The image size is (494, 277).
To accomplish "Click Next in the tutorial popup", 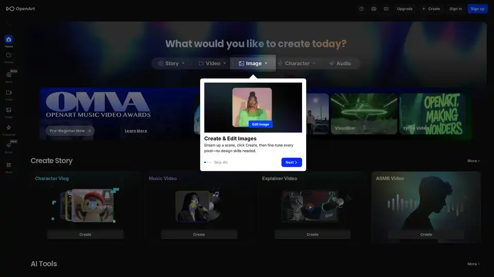I will (x=291, y=162).
